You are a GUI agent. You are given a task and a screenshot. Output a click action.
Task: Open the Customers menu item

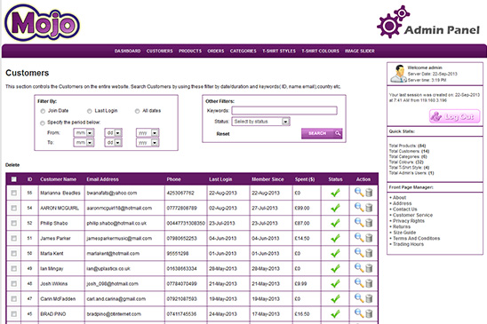(x=160, y=51)
